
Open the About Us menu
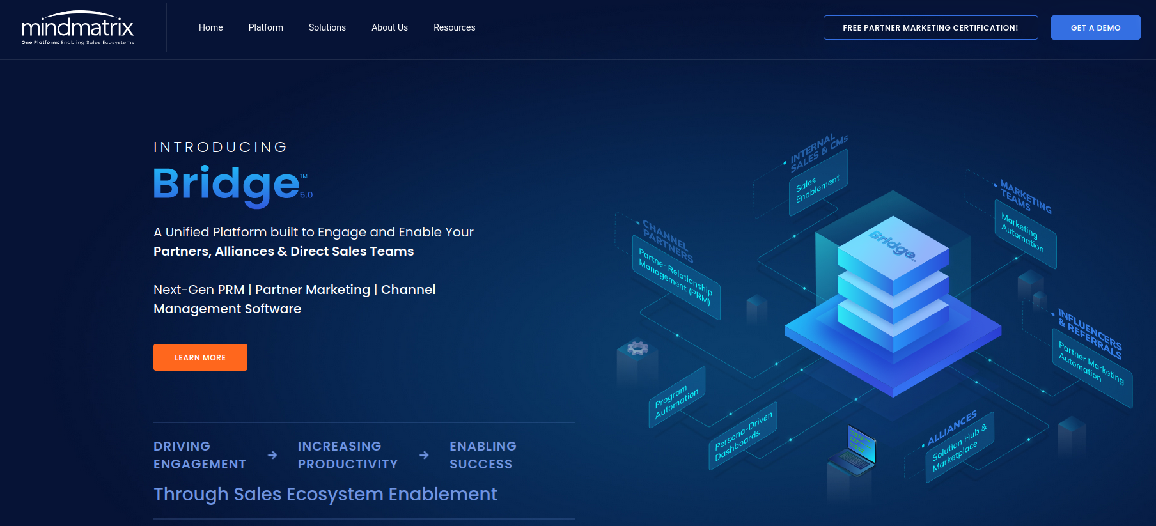pos(390,27)
